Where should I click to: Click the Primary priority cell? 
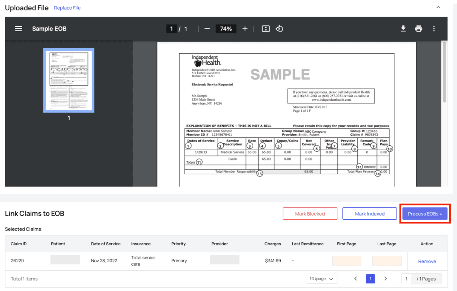pyautogui.click(x=179, y=261)
